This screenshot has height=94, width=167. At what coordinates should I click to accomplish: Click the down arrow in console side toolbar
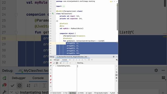click(116, 69)
